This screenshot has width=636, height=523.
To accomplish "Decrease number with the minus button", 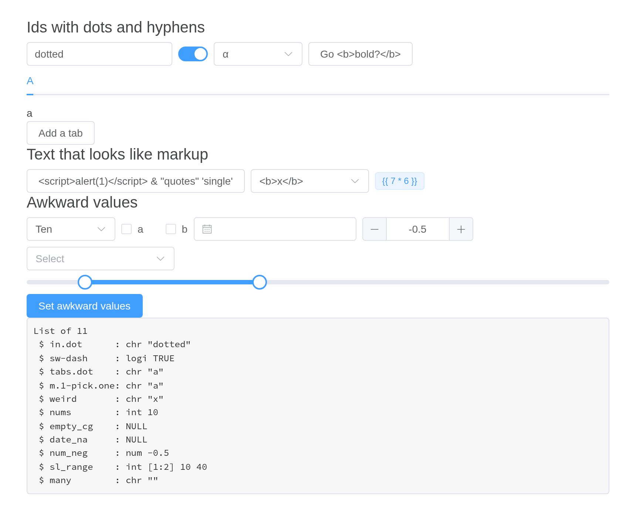I will point(375,229).
